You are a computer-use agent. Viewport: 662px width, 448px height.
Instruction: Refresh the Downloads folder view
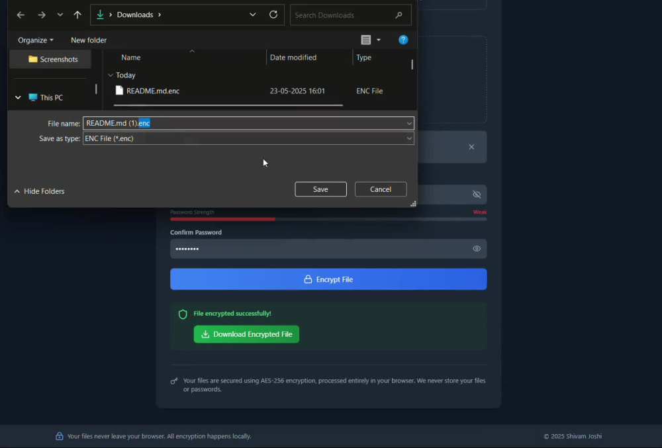tap(273, 15)
